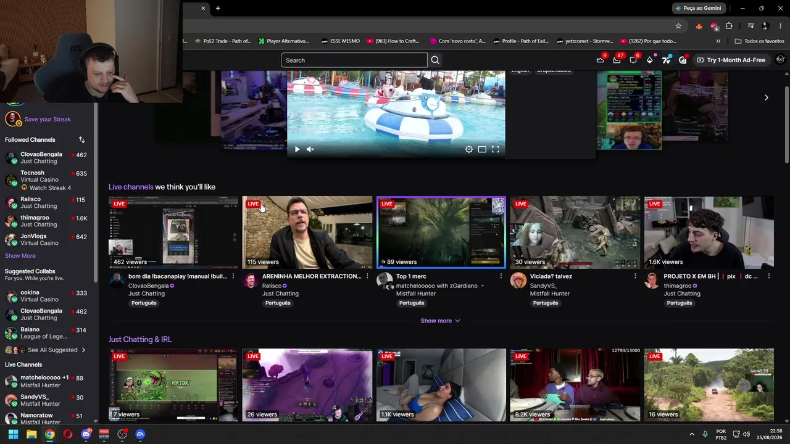790x444 pixels.
Task: Open Mistfall Hunter category under SandyVS_ card
Action: coord(549,294)
